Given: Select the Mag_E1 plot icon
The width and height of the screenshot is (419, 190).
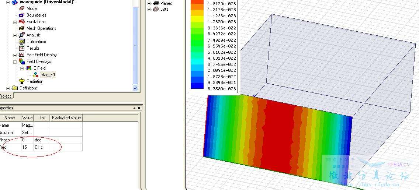Looking at the screenshot, I should pyautogui.click(x=35, y=75).
